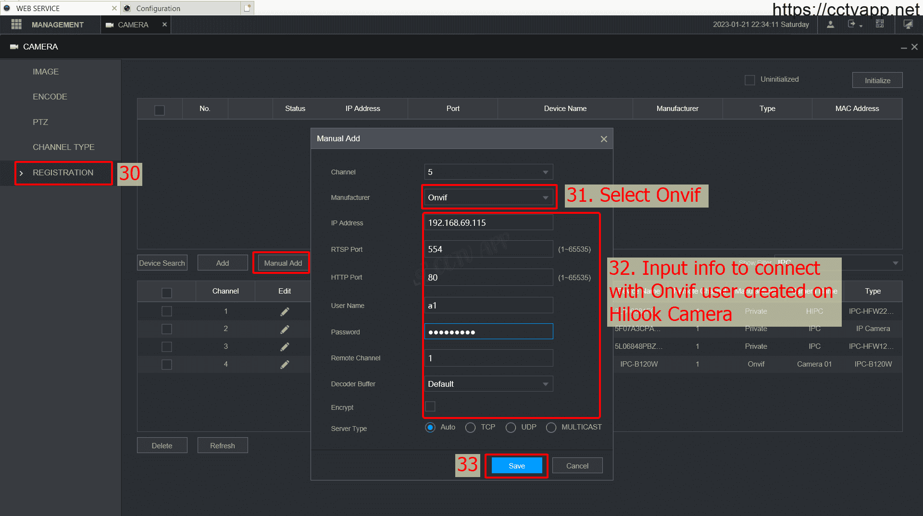Edit channel 1 with pencil icon
923x516 pixels.
point(285,312)
